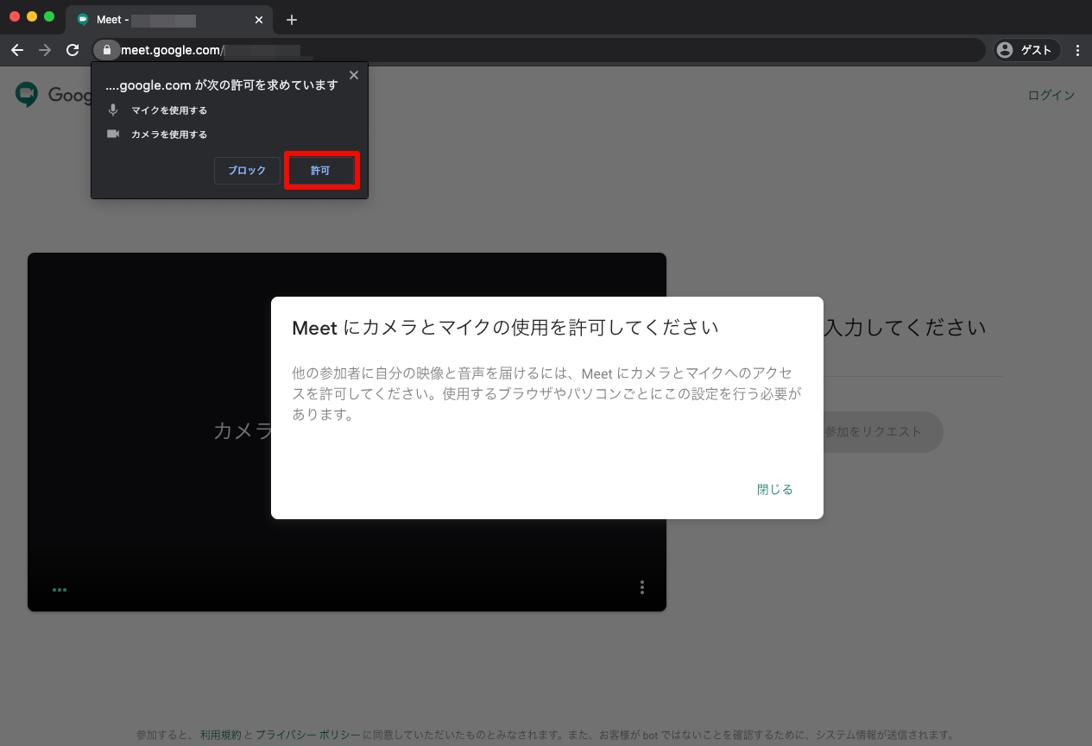Screen dimensions: 1092x746
Task: Click the ログイン link
Action: [x=1051, y=96]
